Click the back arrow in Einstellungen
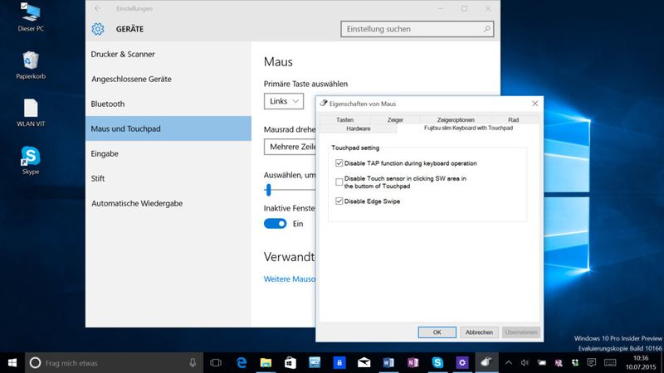664x373 pixels. (98, 8)
